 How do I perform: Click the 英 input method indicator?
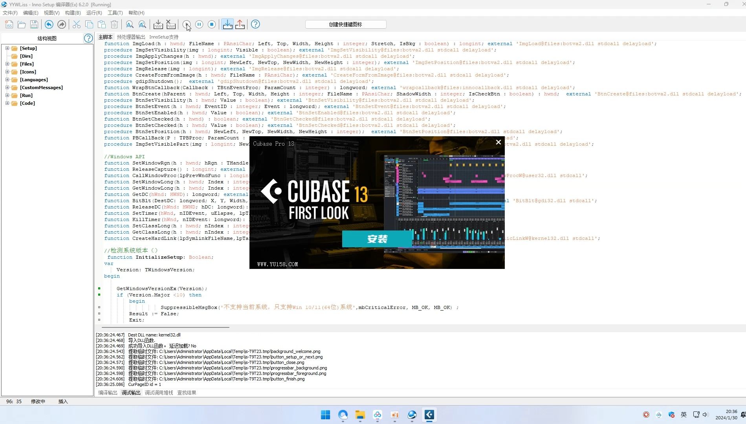coord(684,415)
